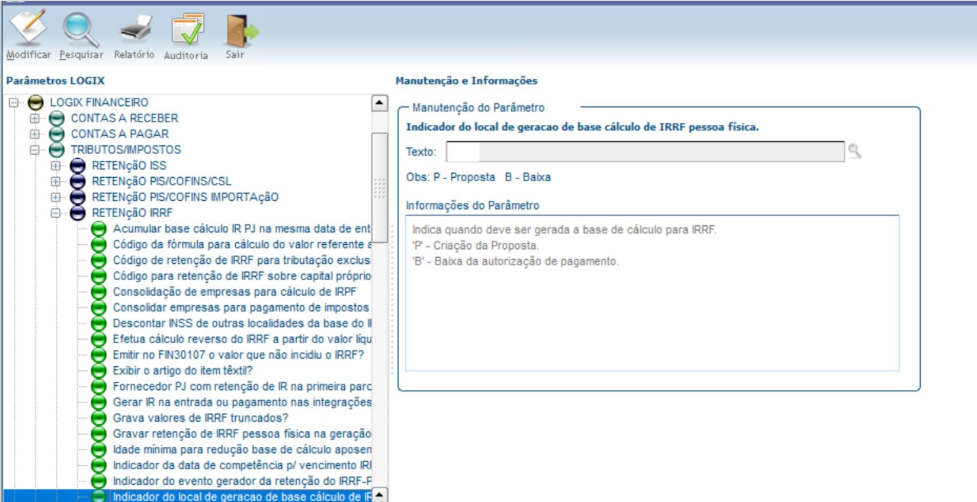This screenshot has width=977, height=502.
Task: Collapse the TRIBUTOS/IMPOSTOS node
Action: pyautogui.click(x=35, y=150)
